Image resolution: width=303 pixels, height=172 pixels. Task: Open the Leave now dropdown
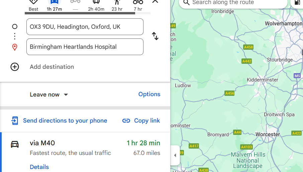pyautogui.click(x=49, y=95)
